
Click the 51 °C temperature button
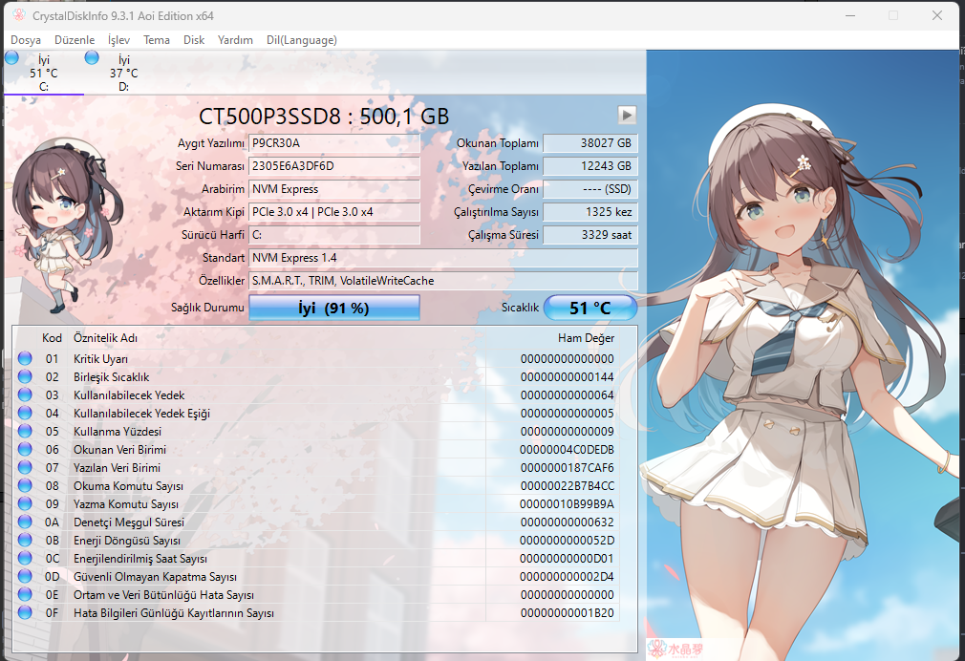click(x=590, y=308)
